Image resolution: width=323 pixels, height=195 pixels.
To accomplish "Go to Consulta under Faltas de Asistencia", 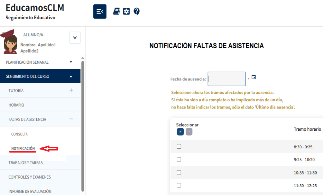I will click(x=20, y=134).
